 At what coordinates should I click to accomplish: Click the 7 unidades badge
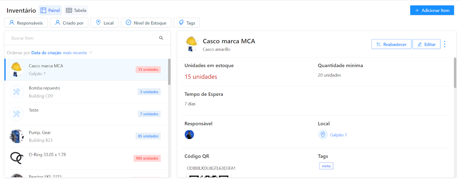click(149, 114)
